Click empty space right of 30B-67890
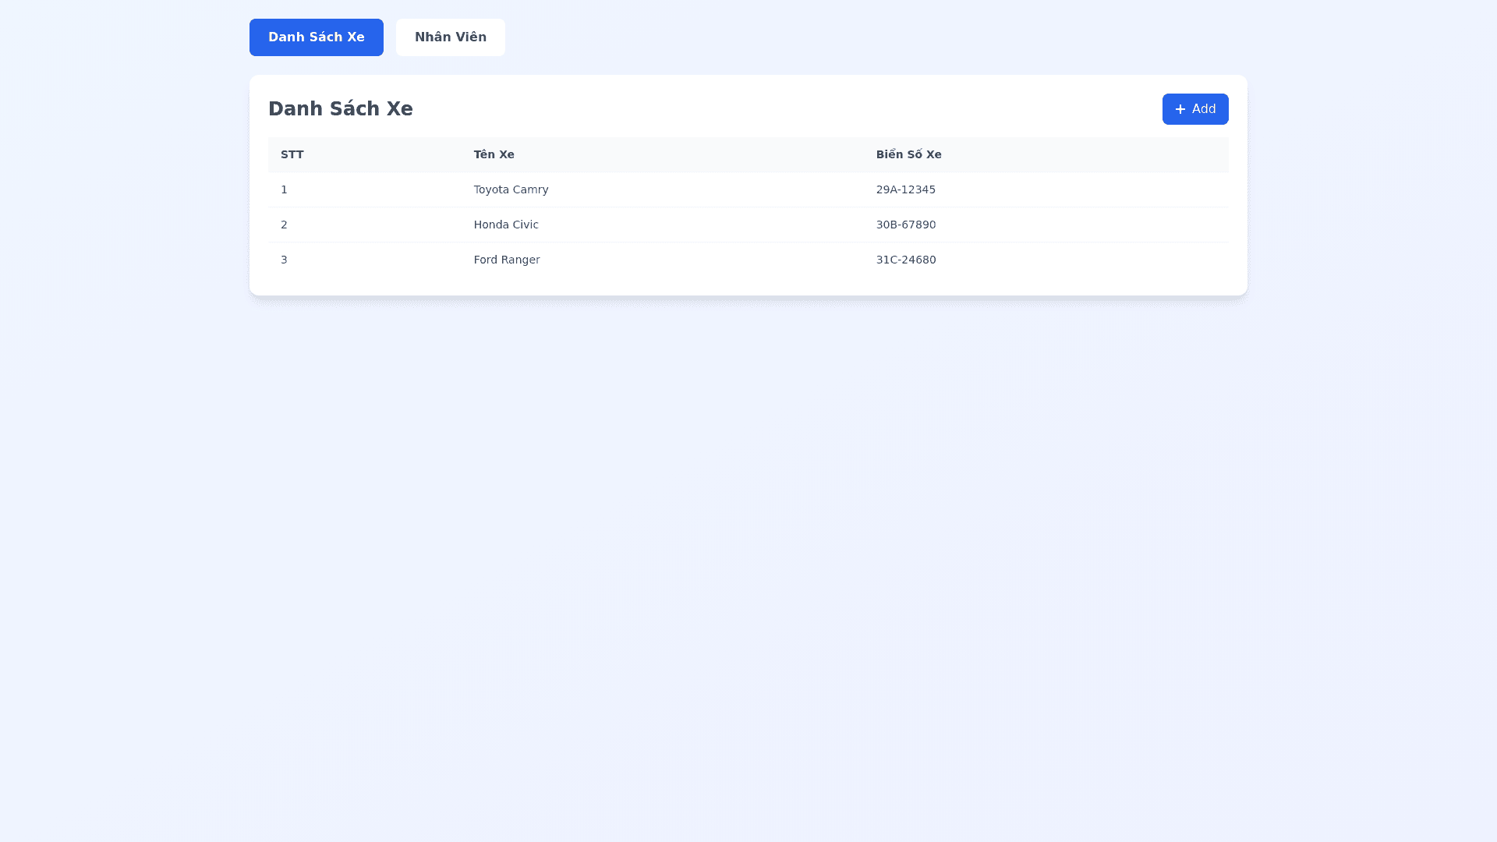 [1092, 225]
